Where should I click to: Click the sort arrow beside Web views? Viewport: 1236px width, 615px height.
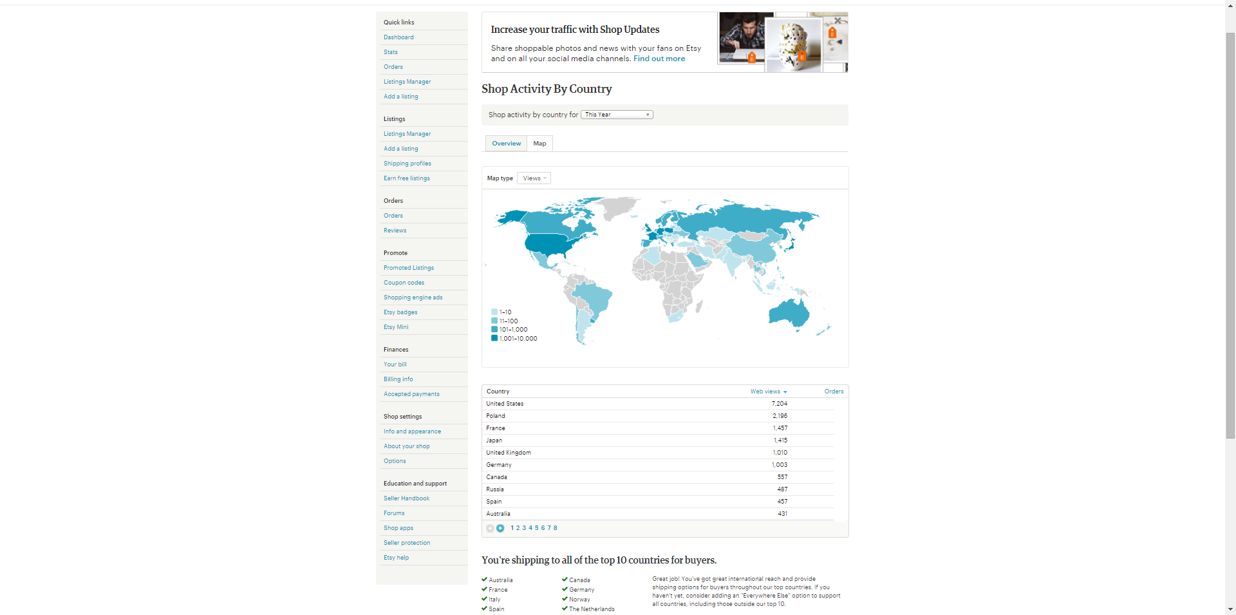point(785,392)
